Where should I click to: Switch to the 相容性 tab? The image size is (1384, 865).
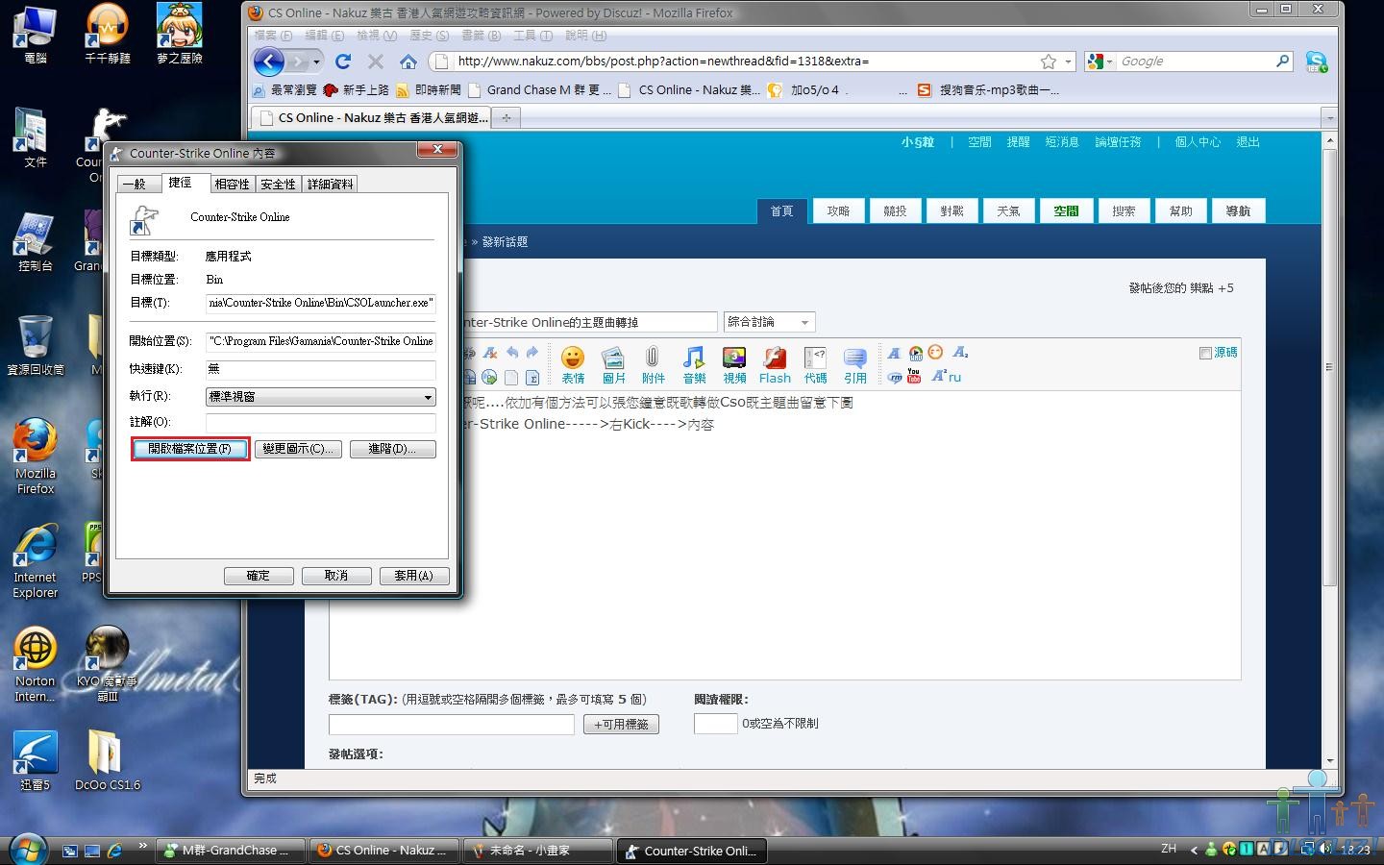(x=232, y=185)
